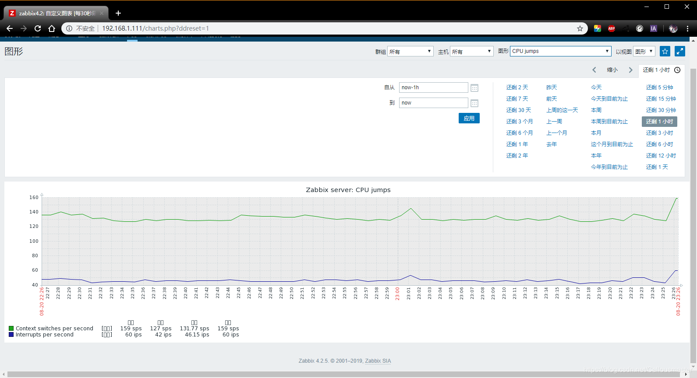Select 还剩 5 分钟 time range

pyautogui.click(x=660, y=87)
